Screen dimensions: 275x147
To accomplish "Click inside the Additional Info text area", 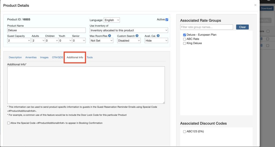I will tap(86, 85).
